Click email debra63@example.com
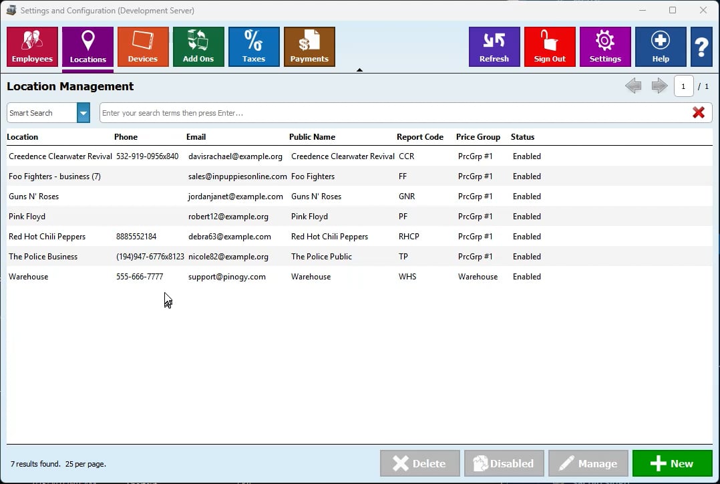Screen dimensions: 720x484 coord(230,237)
